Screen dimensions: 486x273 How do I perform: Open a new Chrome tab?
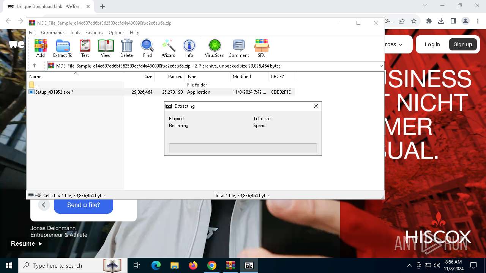(103, 6)
